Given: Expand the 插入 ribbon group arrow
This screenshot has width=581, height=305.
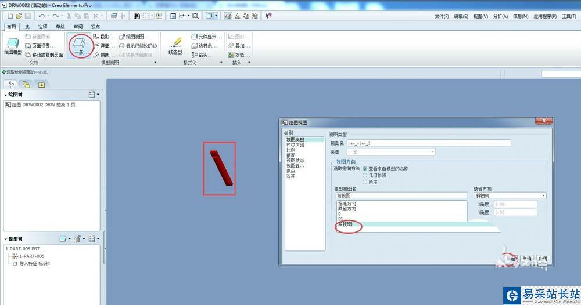Looking at the screenshot, I should coord(249,63).
